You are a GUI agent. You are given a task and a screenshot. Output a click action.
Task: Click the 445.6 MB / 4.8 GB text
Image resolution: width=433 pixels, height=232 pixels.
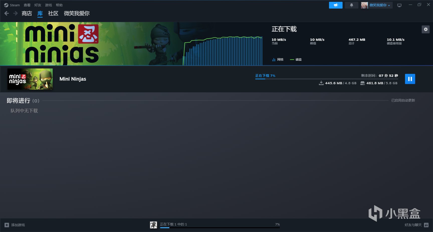pyautogui.click(x=341, y=83)
